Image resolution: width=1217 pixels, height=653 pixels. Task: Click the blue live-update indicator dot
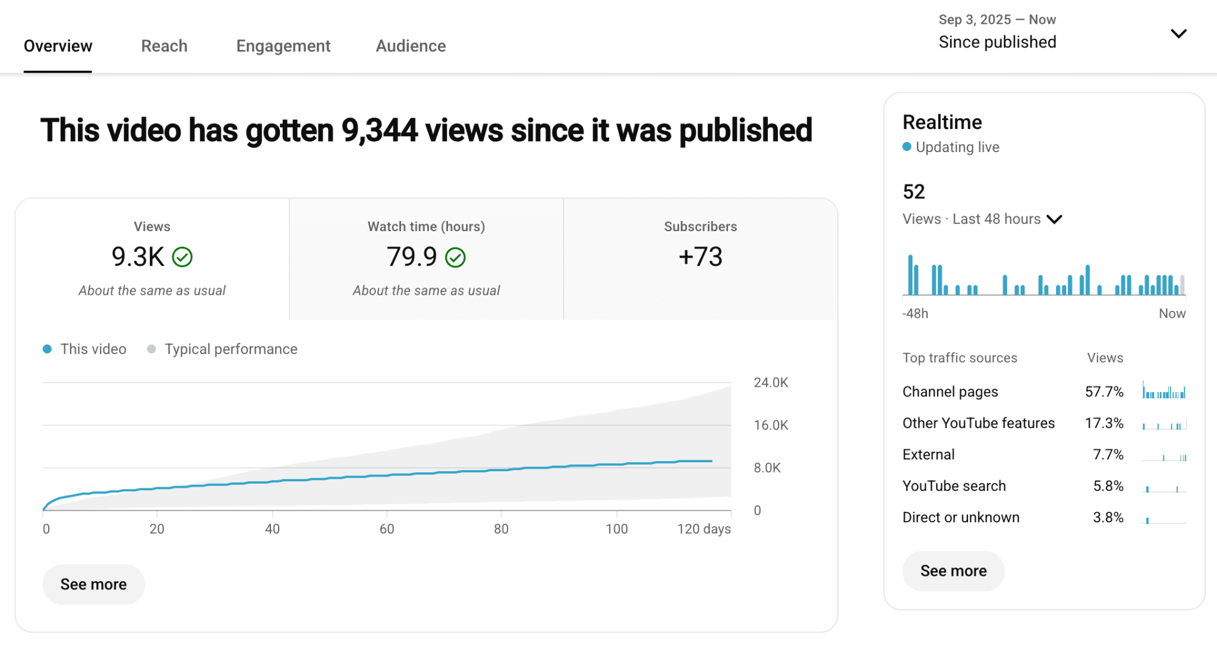coord(907,147)
